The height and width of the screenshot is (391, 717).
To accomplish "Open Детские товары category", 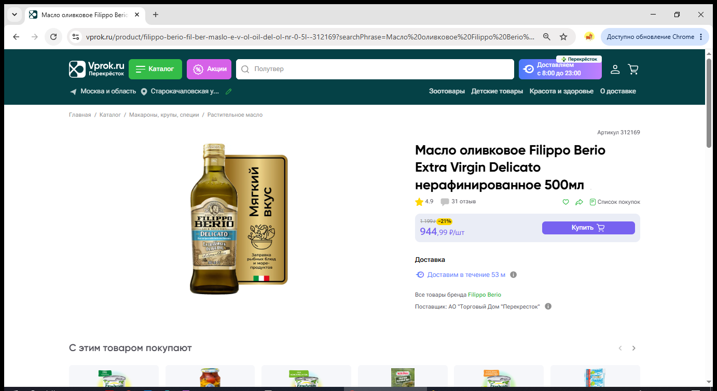I will [497, 91].
